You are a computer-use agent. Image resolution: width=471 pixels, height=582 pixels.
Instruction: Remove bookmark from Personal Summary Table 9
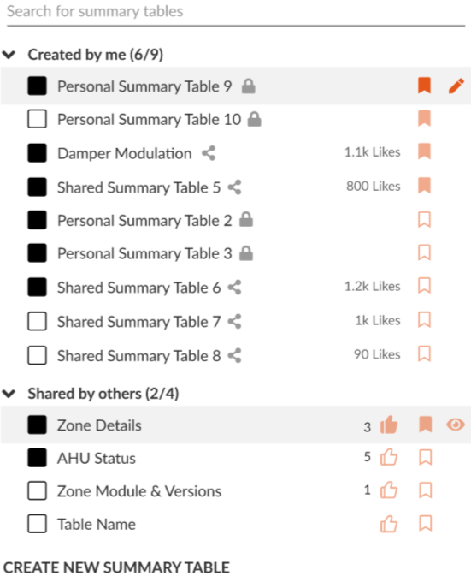click(424, 86)
